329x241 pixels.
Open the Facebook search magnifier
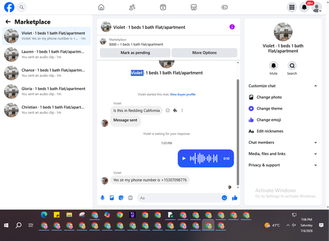pyautogui.click(x=22, y=7)
